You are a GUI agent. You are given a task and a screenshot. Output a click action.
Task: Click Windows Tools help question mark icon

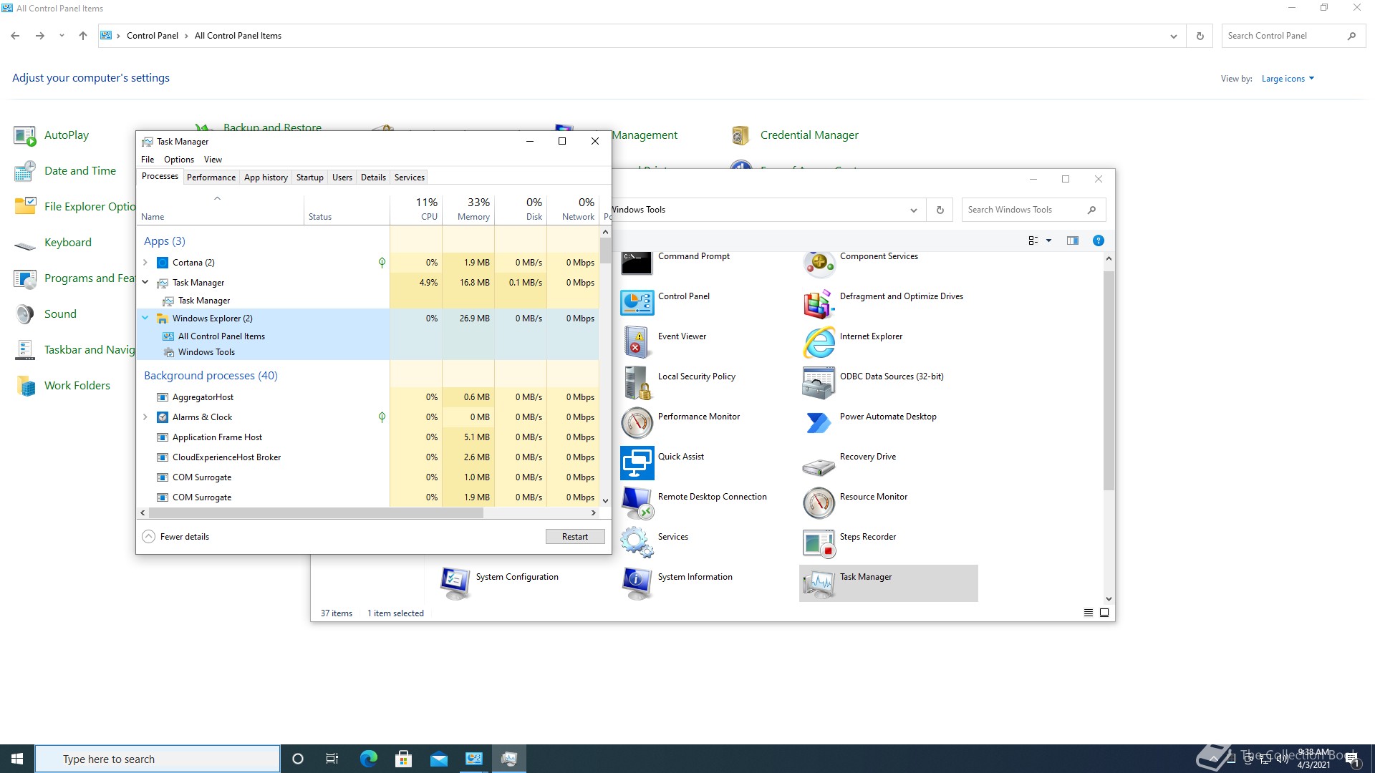[x=1098, y=241]
